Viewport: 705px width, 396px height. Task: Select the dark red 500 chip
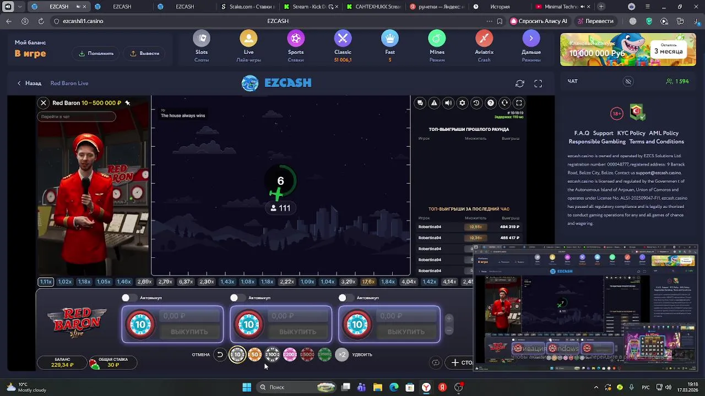(x=307, y=355)
